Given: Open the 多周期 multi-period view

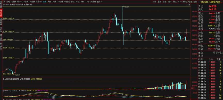Looking at the screenshot, I should click(93, 2).
